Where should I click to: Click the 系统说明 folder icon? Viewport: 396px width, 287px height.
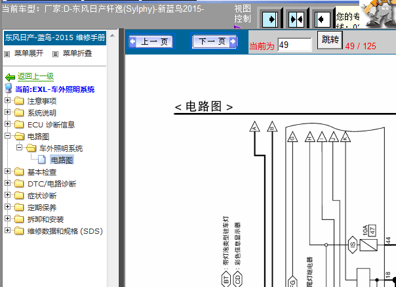[x=19, y=112]
